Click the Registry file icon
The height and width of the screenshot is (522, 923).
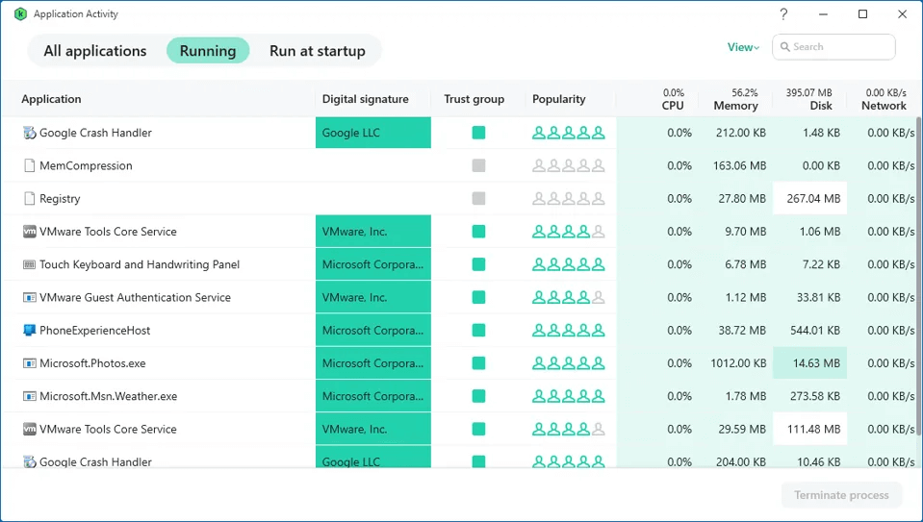[x=29, y=199]
